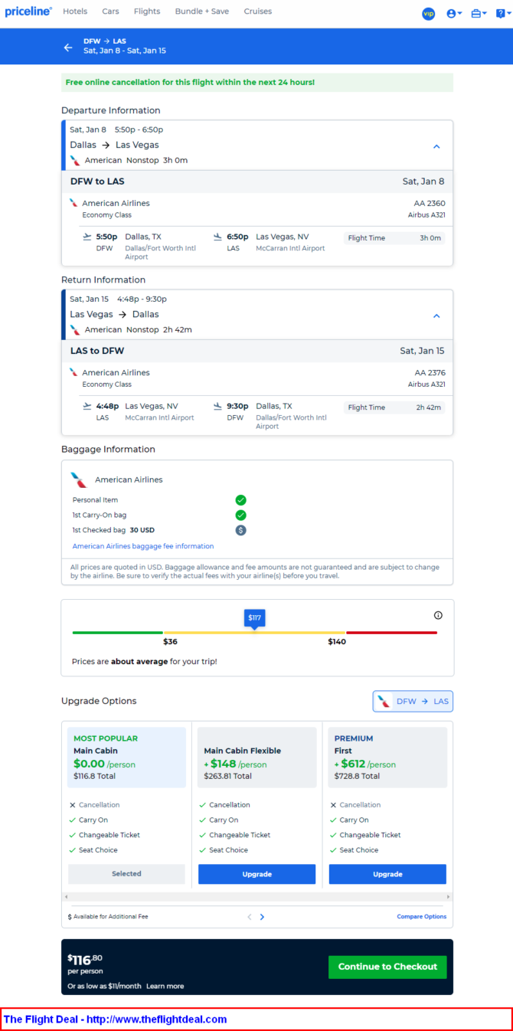513x1031 pixels.
Task: Click the green low-price segment of the gauge
Action: 118,633
